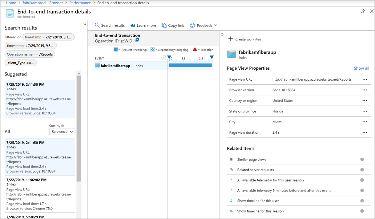Screen dimensions: 375x219
Task: Copy the Operation ID icon
Action: pyautogui.click(x=137, y=40)
